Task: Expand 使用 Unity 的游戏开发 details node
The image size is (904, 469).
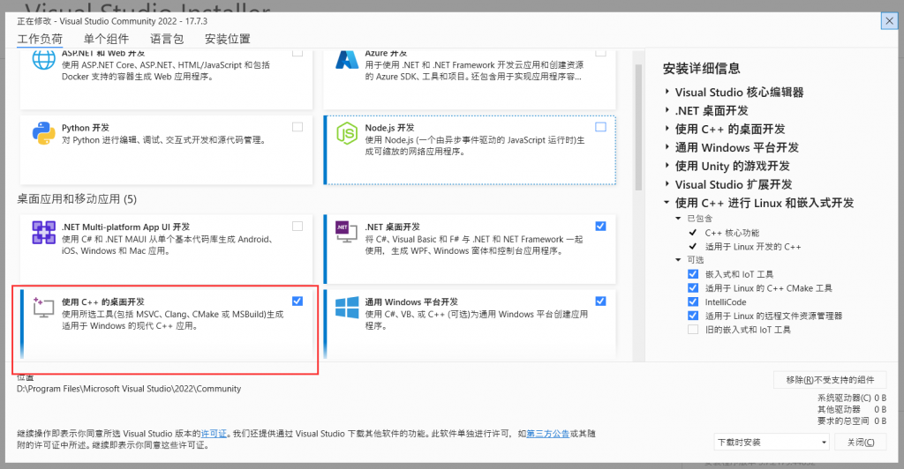Action: coord(667,166)
